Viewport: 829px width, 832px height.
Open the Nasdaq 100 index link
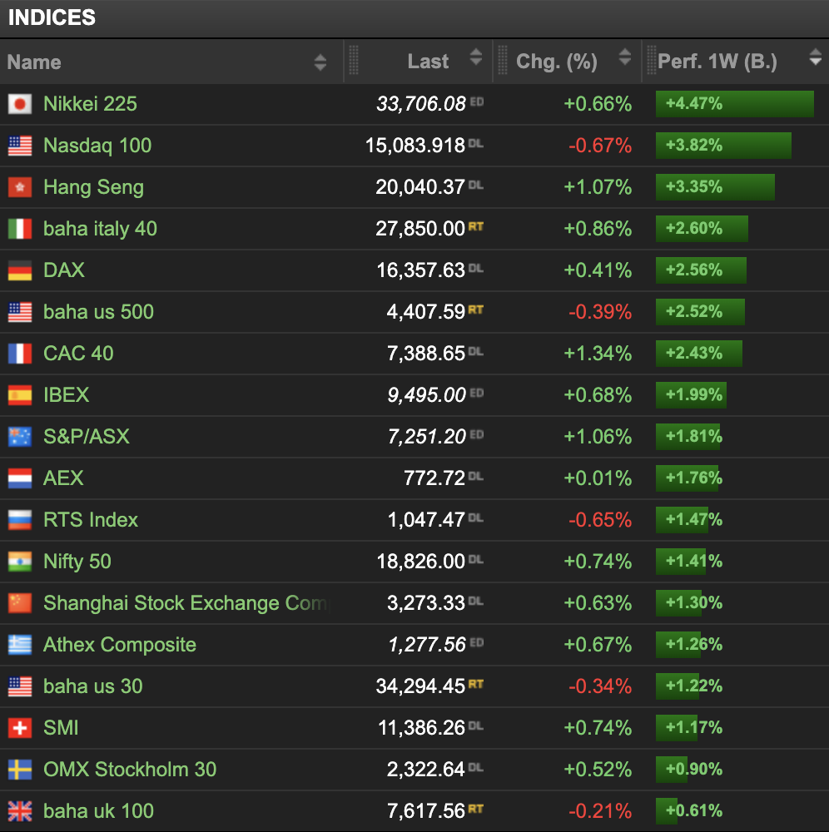pos(97,146)
